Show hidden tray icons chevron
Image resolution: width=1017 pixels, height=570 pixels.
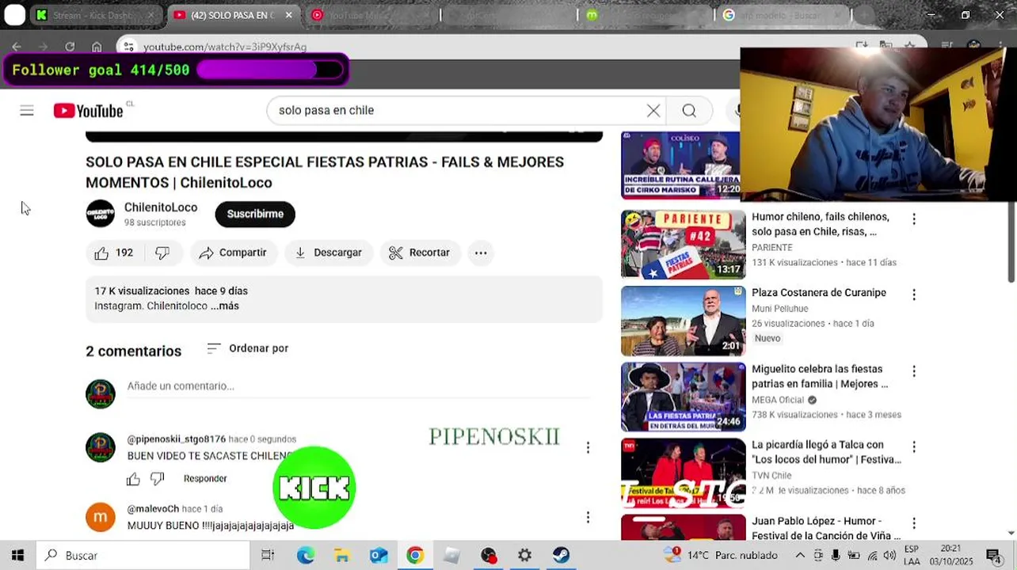click(x=800, y=556)
